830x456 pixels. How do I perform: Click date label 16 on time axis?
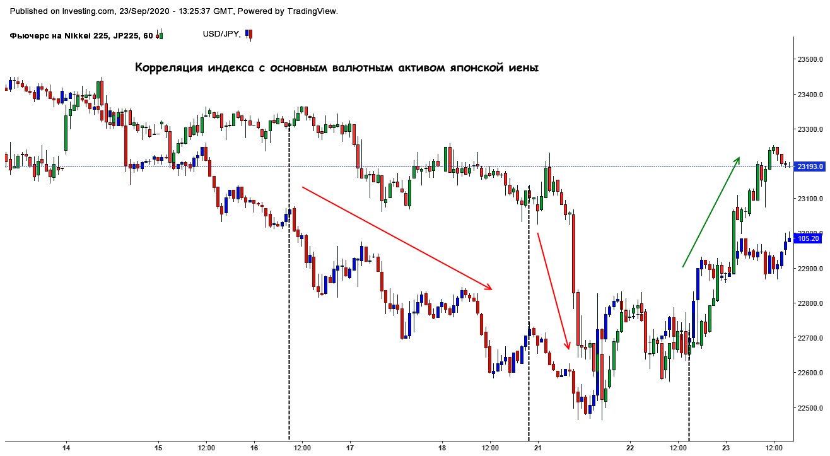[254, 448]
